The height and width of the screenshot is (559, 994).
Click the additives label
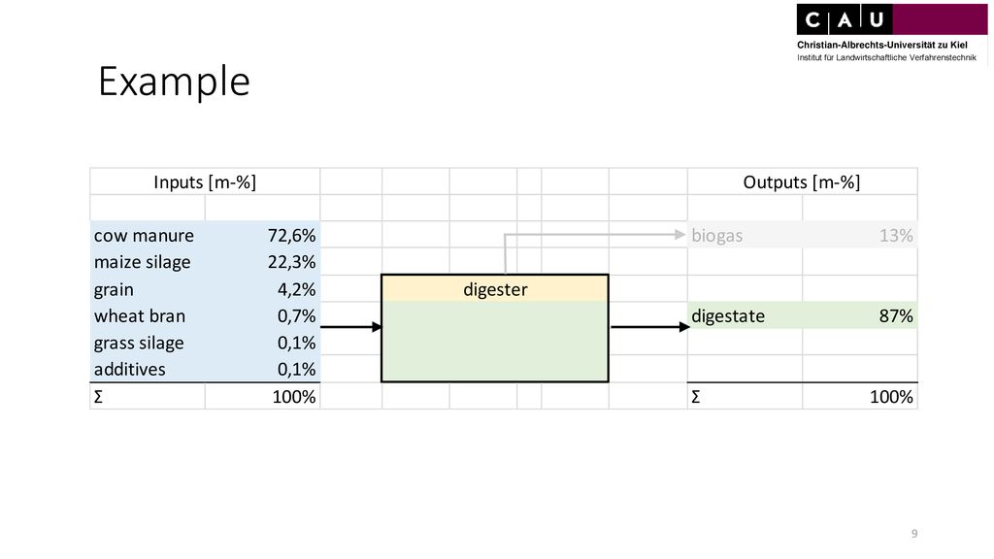pos(129,369)
